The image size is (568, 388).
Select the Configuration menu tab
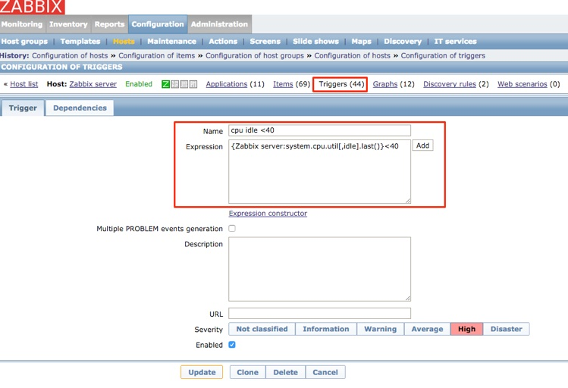[x=158, y=24]
